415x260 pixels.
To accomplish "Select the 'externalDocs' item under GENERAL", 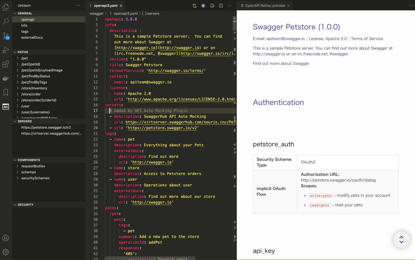I will click(49, 37).
